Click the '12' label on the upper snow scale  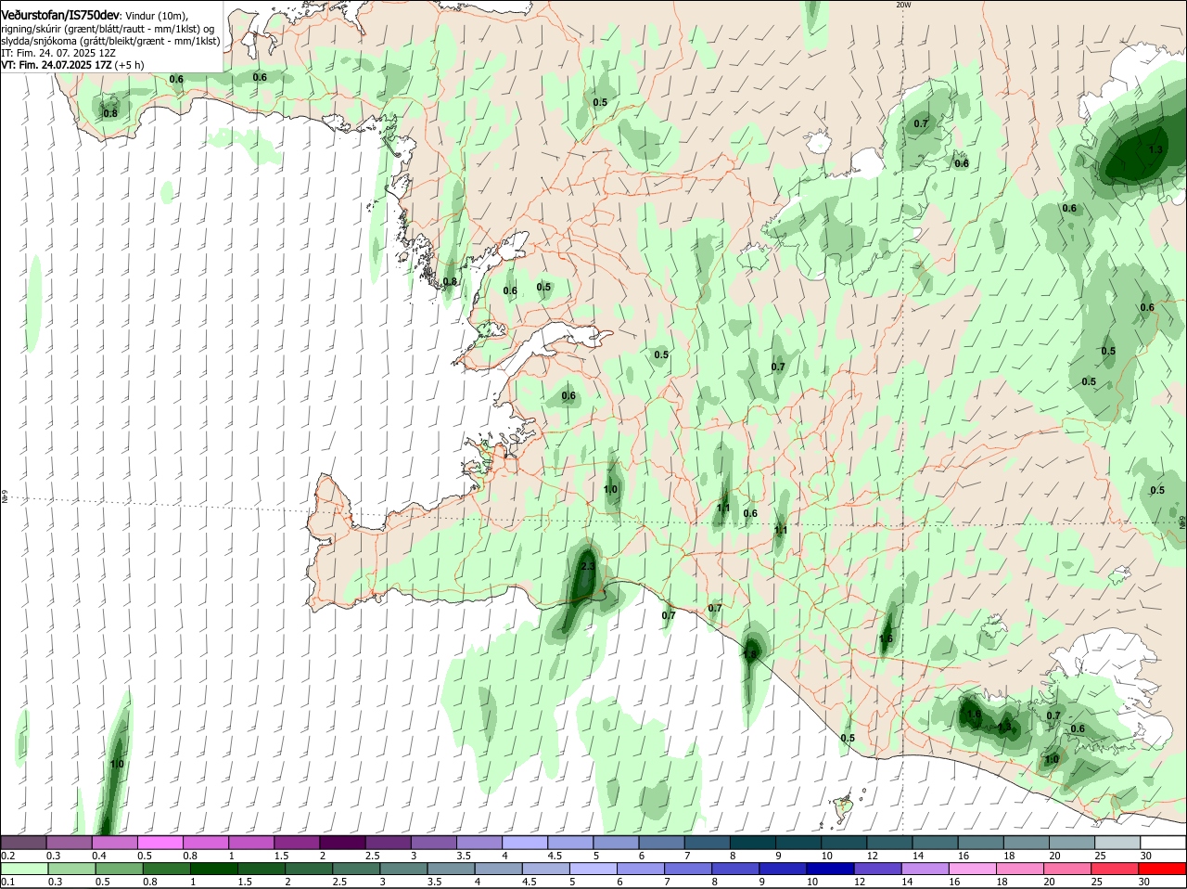tap(873, 856)
